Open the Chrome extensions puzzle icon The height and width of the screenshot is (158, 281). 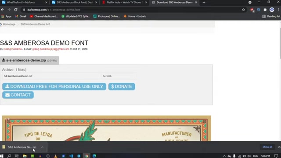[265, 10]
